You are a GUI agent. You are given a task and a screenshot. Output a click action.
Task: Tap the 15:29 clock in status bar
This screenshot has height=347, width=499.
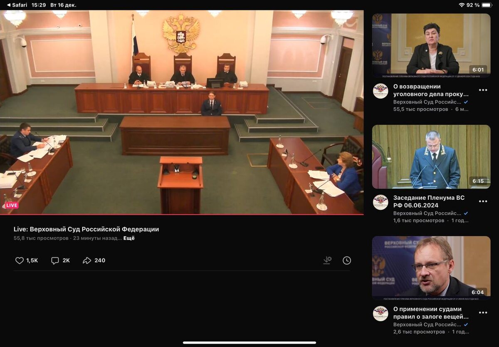39,5
